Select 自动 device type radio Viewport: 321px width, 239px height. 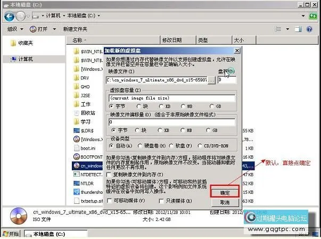point(111,146)
